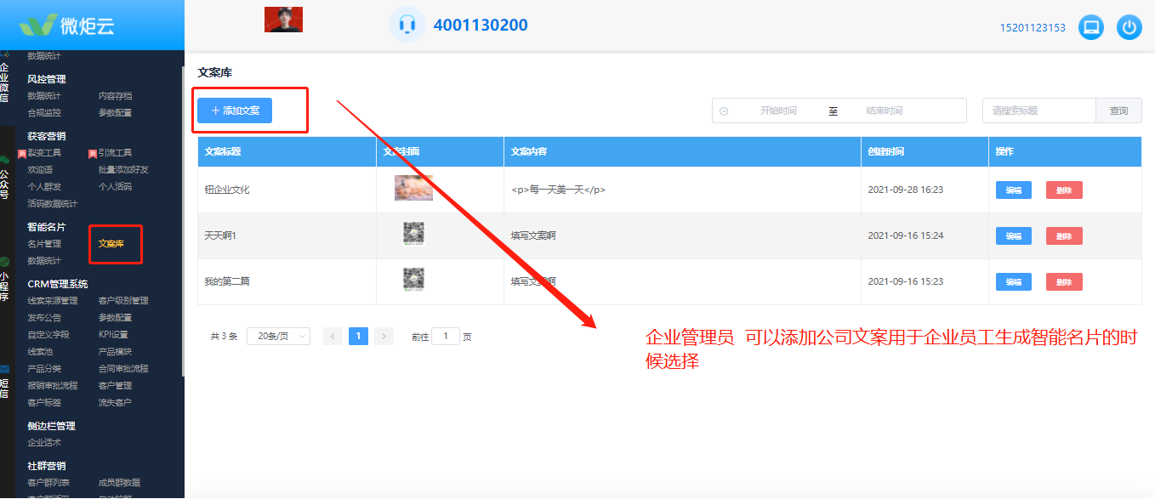The height and width of the screenshot is (499, 1155).
Task: Open 成员群数据 in sidebar
Action: click(119, 483)
